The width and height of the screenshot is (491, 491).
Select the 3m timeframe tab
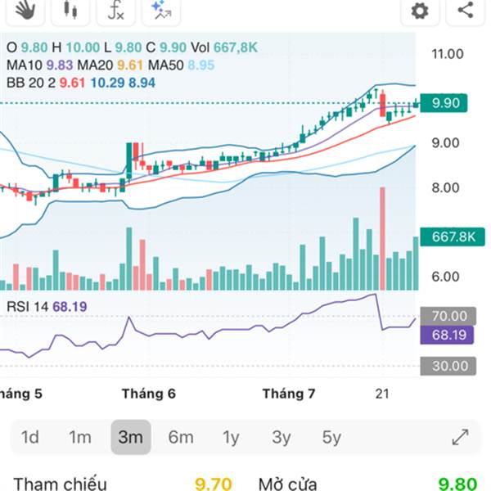click(131, 437)
